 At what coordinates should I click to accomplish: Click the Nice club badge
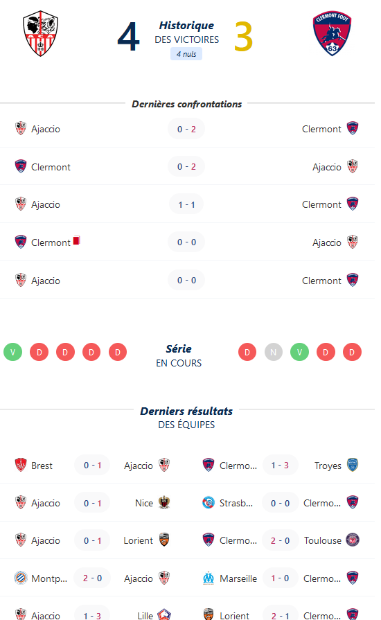click(x=164, y=502)
